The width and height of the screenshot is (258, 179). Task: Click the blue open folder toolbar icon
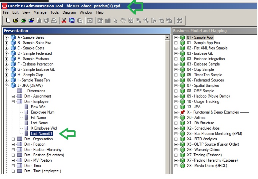[x=31, y=20]
